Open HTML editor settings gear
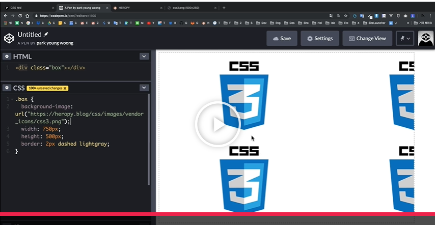The height and width of the screenshot is (225, 435). [7, 57]
